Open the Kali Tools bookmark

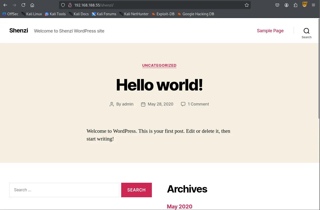[55, 14]
